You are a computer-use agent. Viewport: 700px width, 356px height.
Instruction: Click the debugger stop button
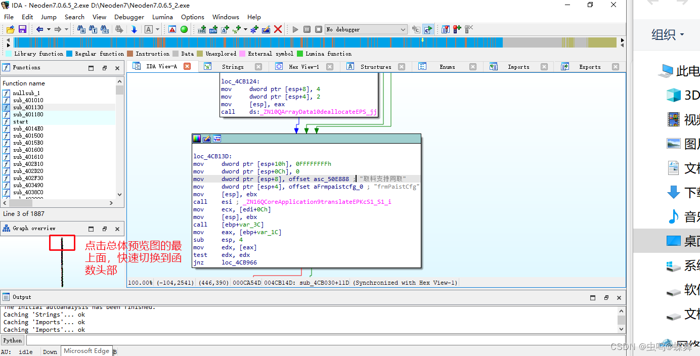coord(319,29)
